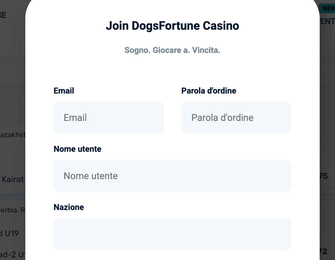The width and height of the screenshot is (335, 260).
Task: Click the Join DogsFortune Casino title
Action: (x=172, y=26)
